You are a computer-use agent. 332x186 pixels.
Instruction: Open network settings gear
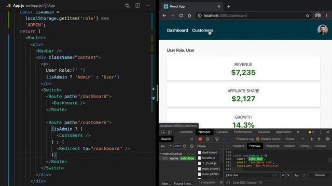tap(328, 139)
